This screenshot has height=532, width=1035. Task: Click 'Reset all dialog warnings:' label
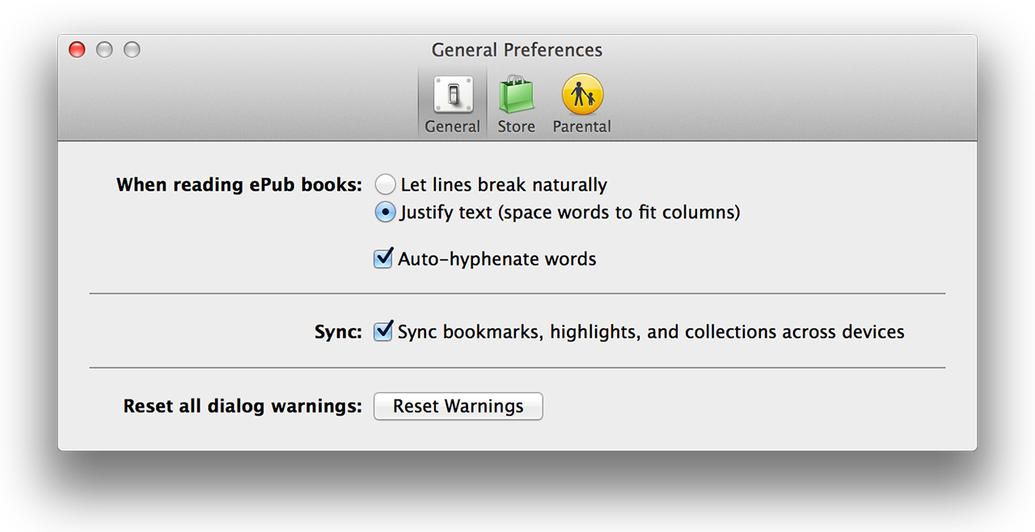click(x=243, y=406)
